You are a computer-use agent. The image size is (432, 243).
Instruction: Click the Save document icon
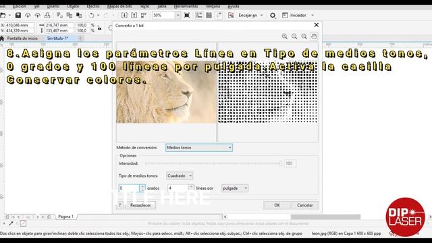[18, 15]
